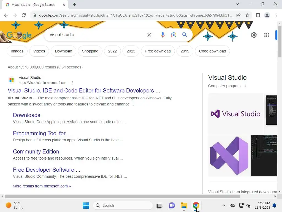This screenshot has width=282, height=212.
Task: Click the Microsoft favicon of first result
Action: [12, 80]
